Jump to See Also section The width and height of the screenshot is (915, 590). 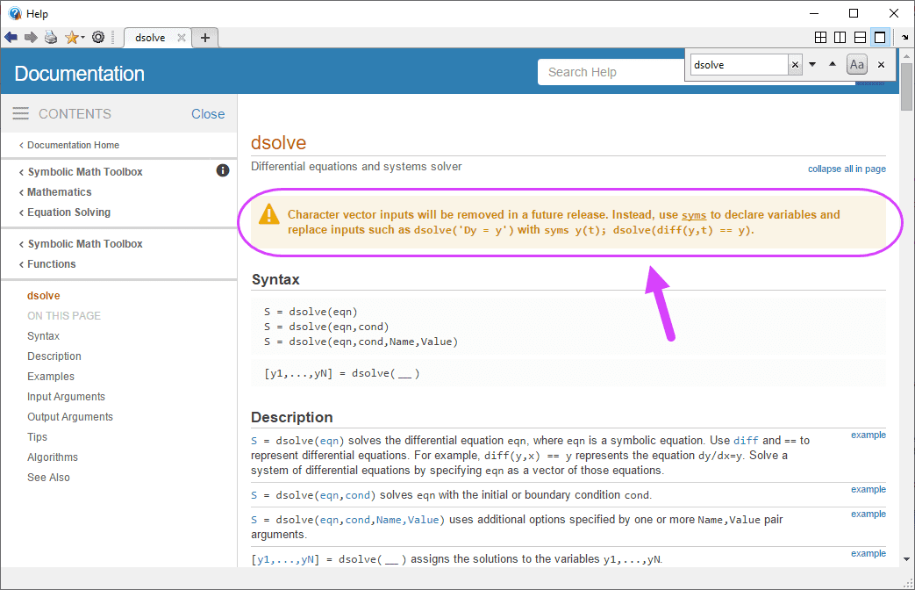tap(48, 478)
